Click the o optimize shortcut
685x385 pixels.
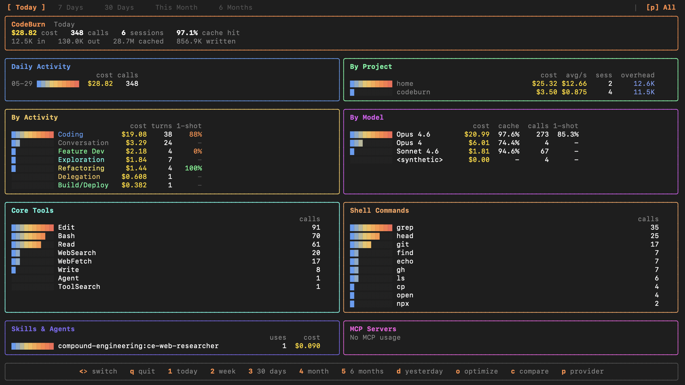[477, 371]
